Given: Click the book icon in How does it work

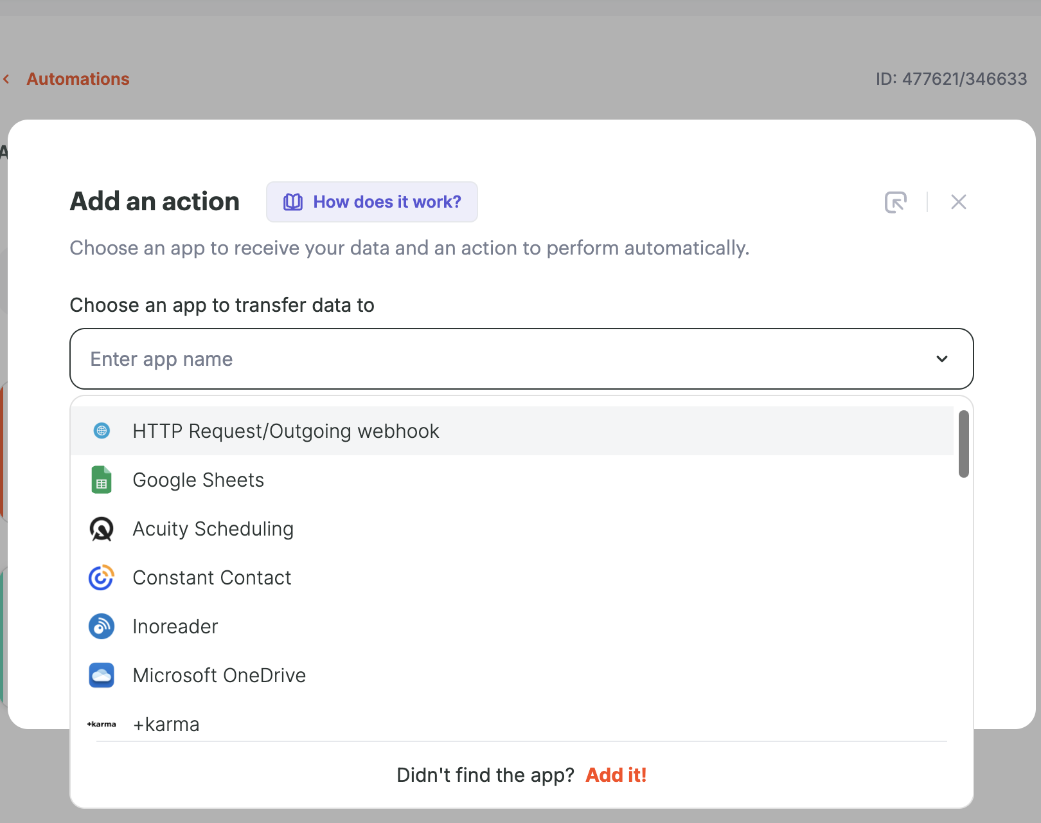Looking at the screenshot, I should pyautogui.click(x=293, y=202).
